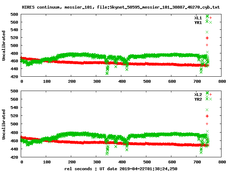229x172 pixels.
Task: Select the YR1 legend label
Action: (x=198, y=23)
